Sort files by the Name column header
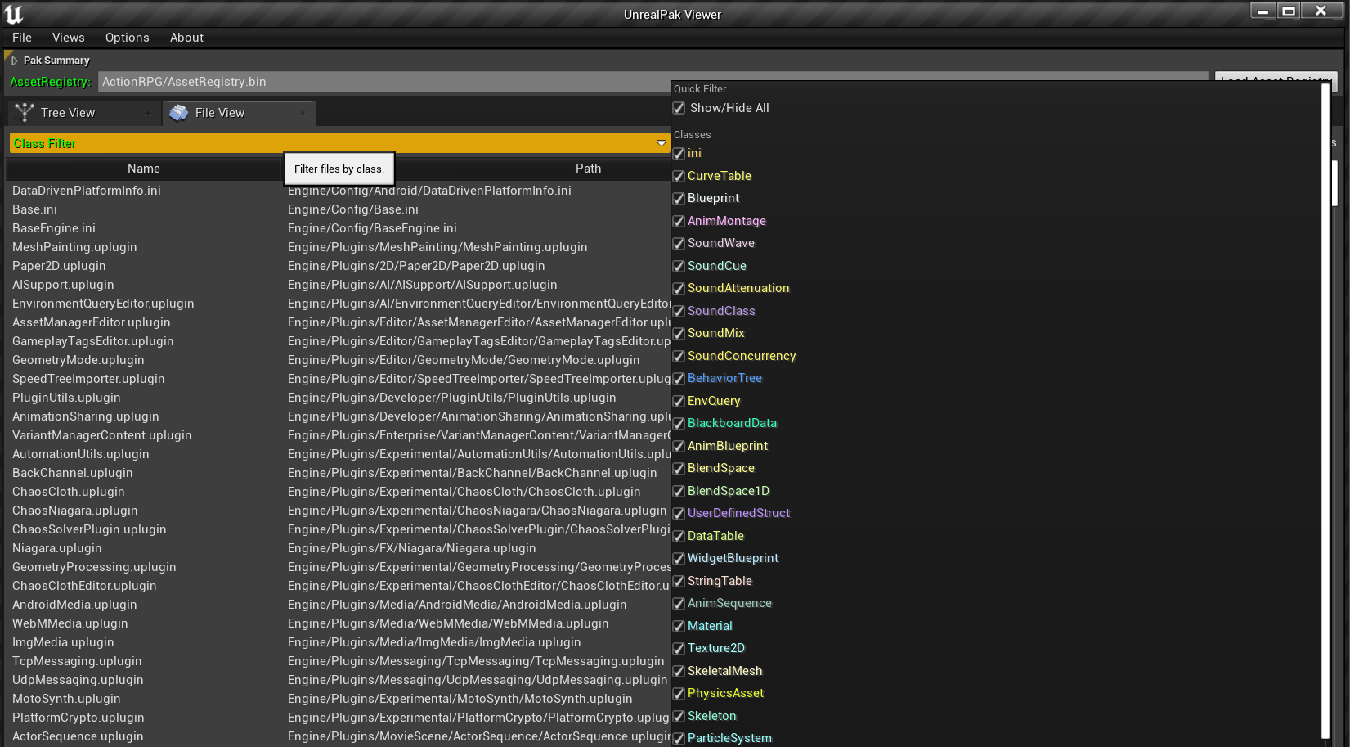 click(144, 169)
